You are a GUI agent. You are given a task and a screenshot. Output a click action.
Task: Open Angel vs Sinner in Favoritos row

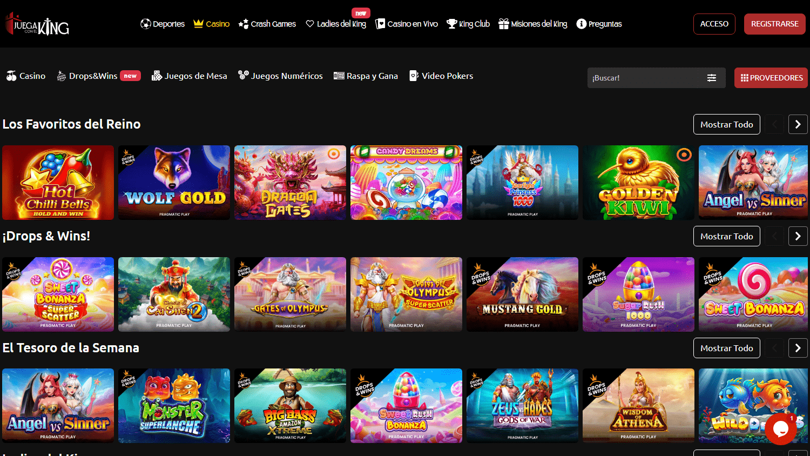754,183
